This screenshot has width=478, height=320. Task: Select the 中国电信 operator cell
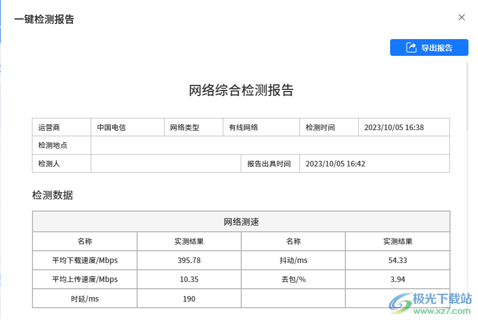point(128,127)
